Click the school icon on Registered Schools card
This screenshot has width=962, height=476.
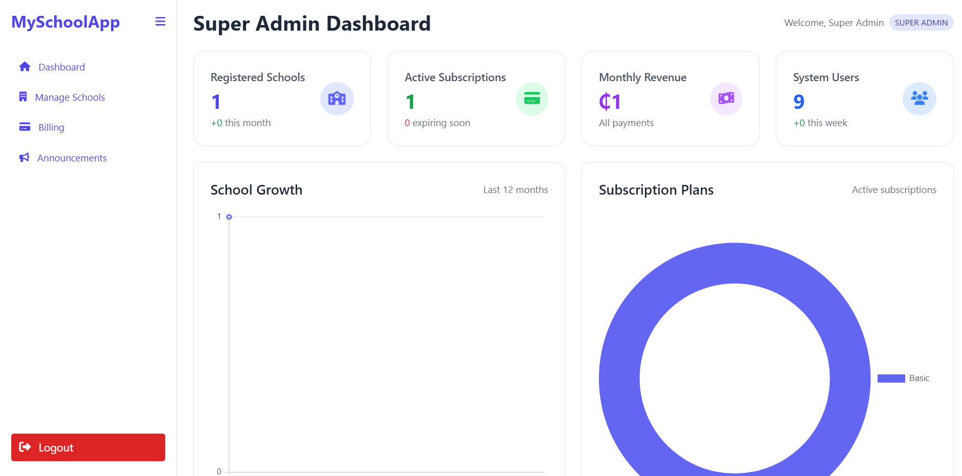[337, 99]
